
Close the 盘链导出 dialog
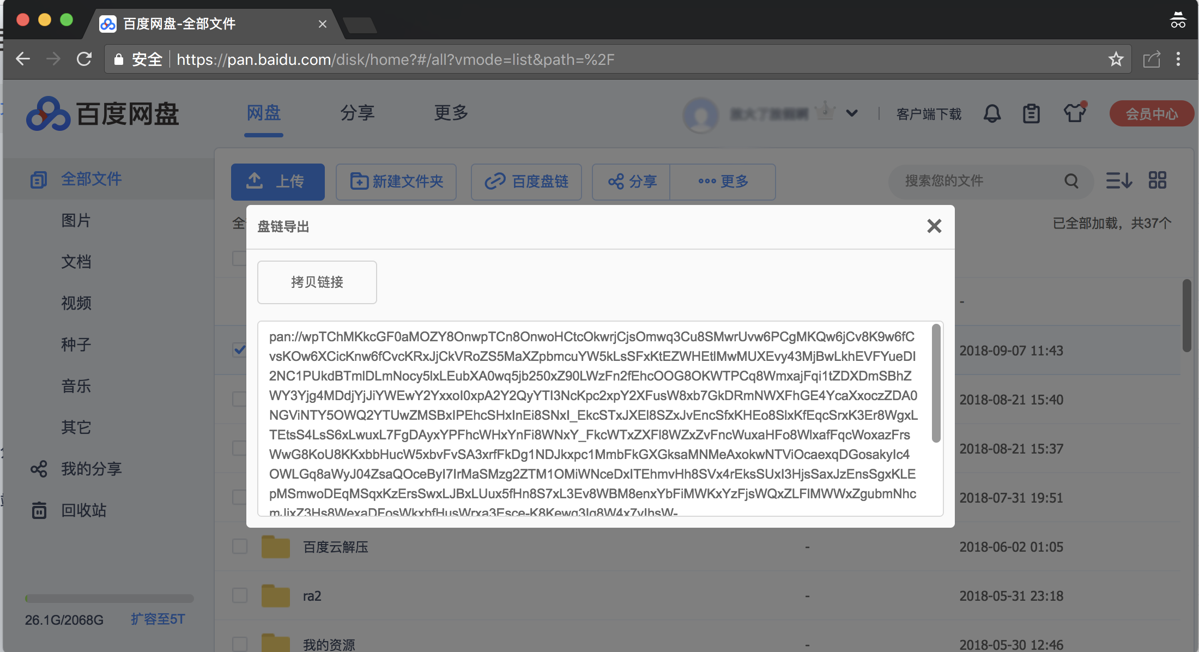934,226
